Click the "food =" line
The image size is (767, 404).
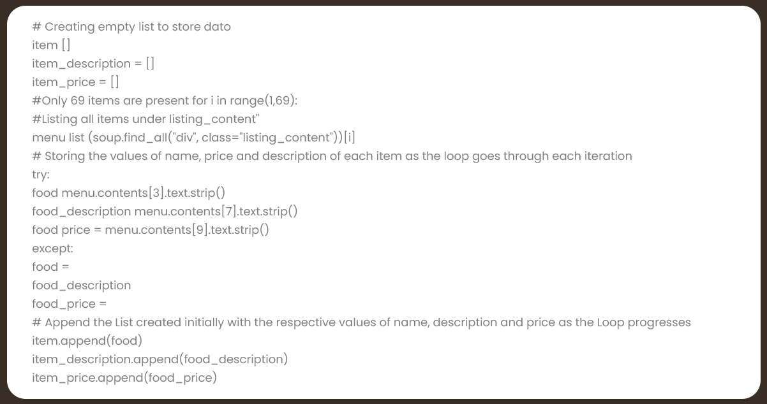(50, 267)
